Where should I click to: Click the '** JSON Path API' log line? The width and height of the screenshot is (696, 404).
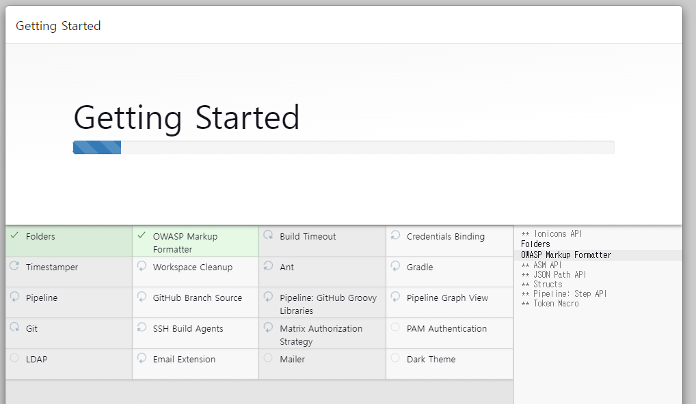554,274
